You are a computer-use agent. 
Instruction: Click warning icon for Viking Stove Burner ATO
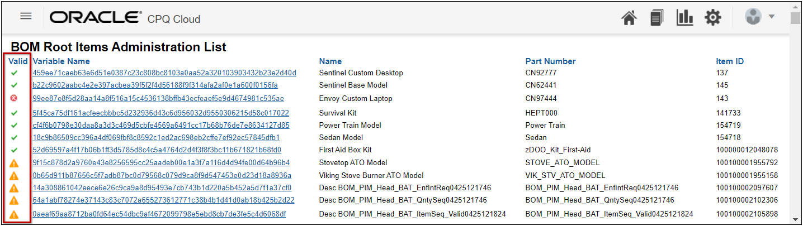[15, 176]
